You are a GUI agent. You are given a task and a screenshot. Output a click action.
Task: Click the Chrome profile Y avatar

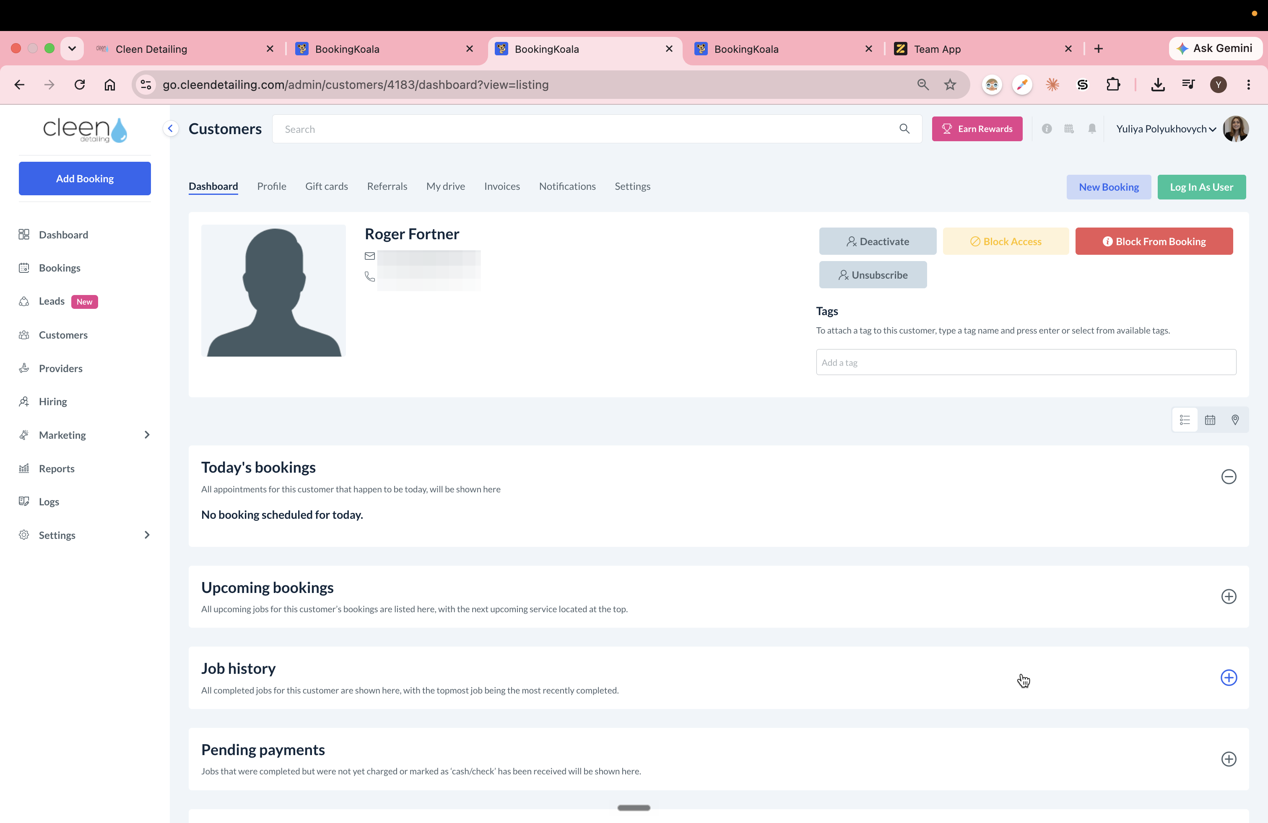pos(1219,85)
